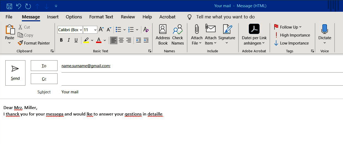Open the Customize Quick Access Toolbar dropdown
343x144 pixels.
56,6
